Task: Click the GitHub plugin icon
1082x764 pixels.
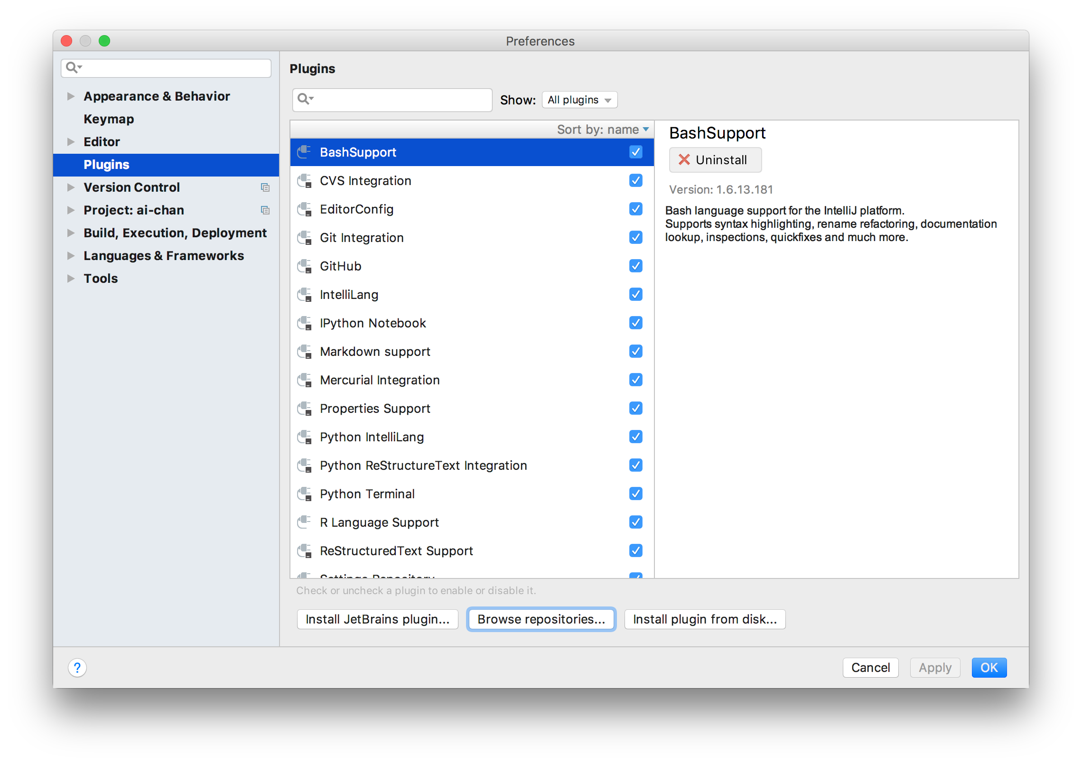Action: 304,266
